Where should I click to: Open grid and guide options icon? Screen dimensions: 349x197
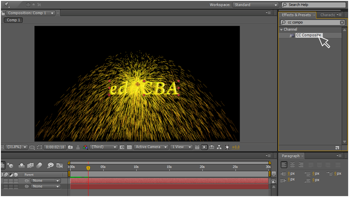(x=32, y=147)
